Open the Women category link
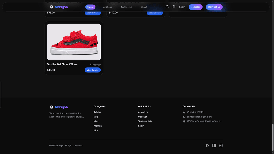 pos(98,126)
